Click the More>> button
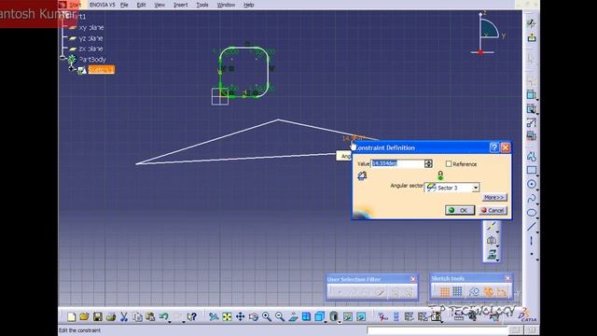Image resolution: width=597 pixels, height=336 pixels. tap(494, 197)
